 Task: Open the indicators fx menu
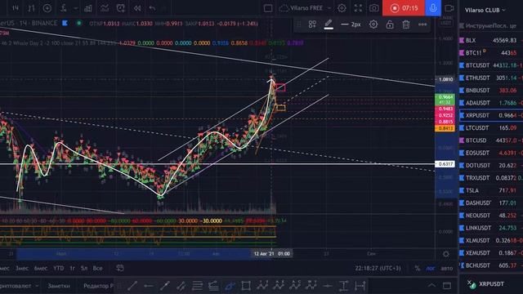pos(63,8)
